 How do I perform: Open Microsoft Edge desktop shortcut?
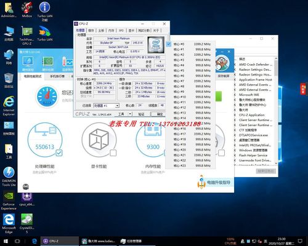pyautogui.click(x=9, y=224)
